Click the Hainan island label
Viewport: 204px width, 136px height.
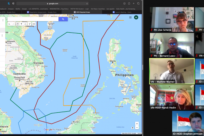point(47,35)
